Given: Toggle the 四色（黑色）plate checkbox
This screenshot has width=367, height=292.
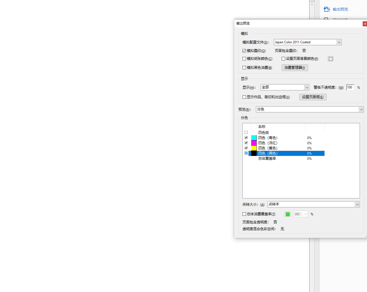Looking at the screenshot, I should (246, 153).
